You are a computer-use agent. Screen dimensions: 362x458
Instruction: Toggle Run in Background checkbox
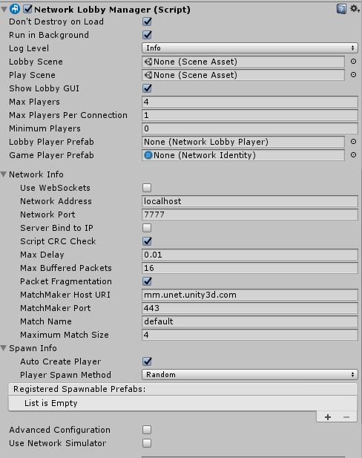point(147,35)
